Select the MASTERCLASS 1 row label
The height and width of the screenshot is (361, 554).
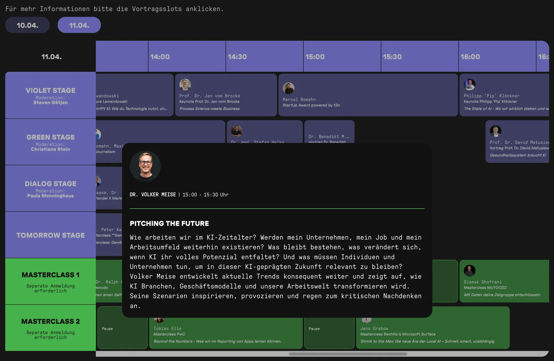[x=51, y=281]
